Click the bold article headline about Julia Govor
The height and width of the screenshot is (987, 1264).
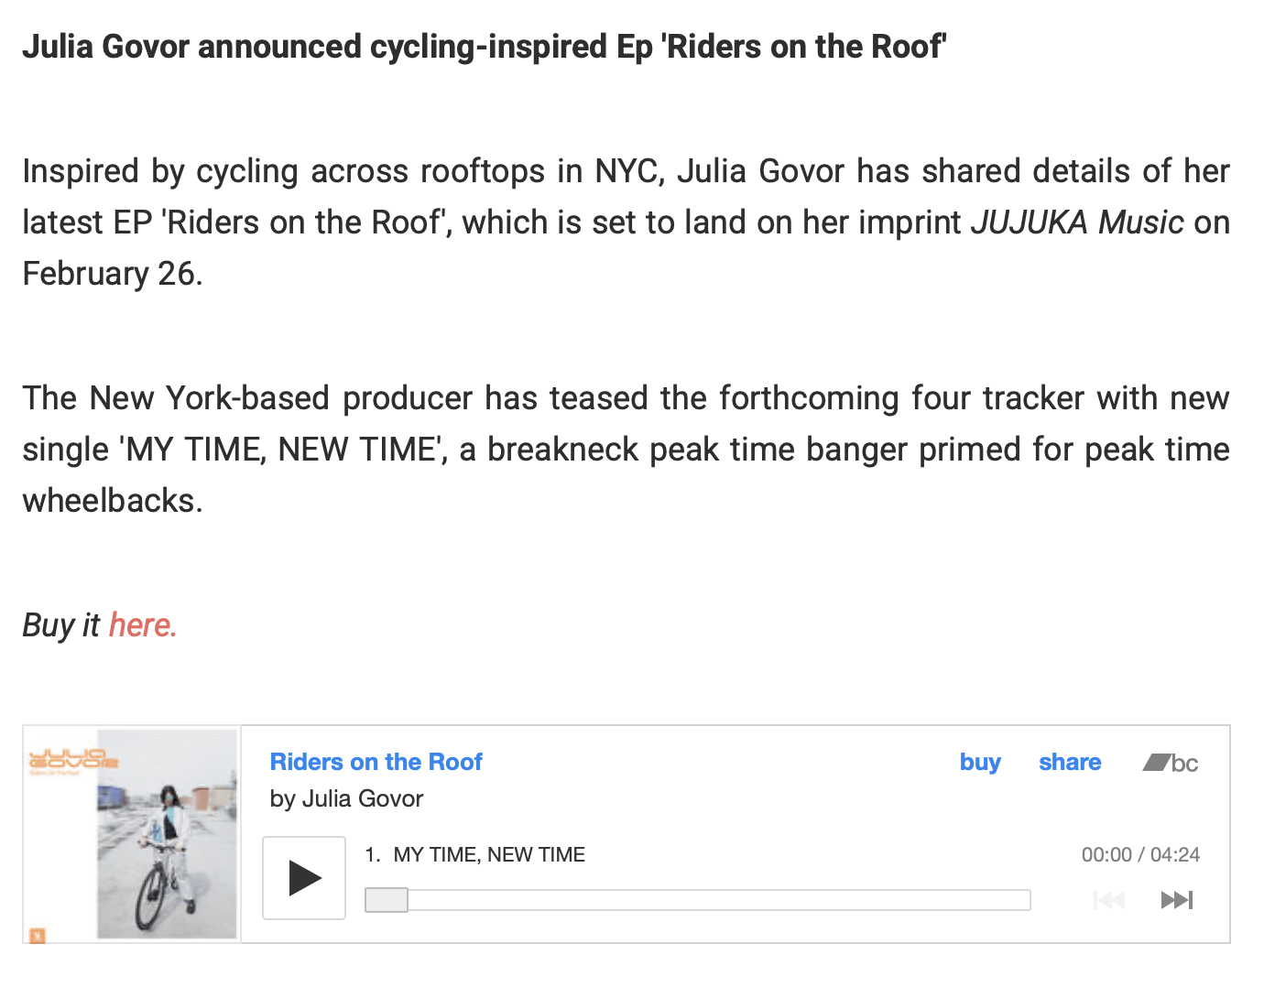[x=485, y=46]
